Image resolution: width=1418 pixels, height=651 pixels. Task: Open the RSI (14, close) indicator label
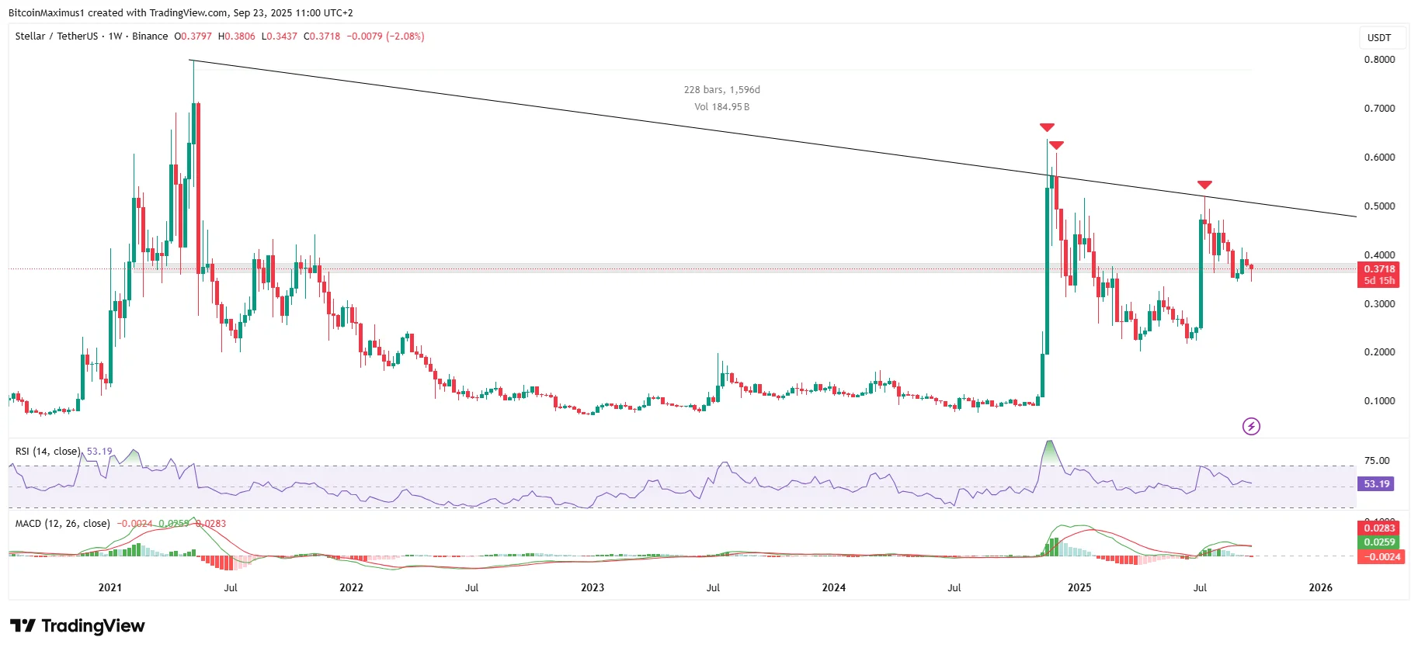click(x=47, y=451)
